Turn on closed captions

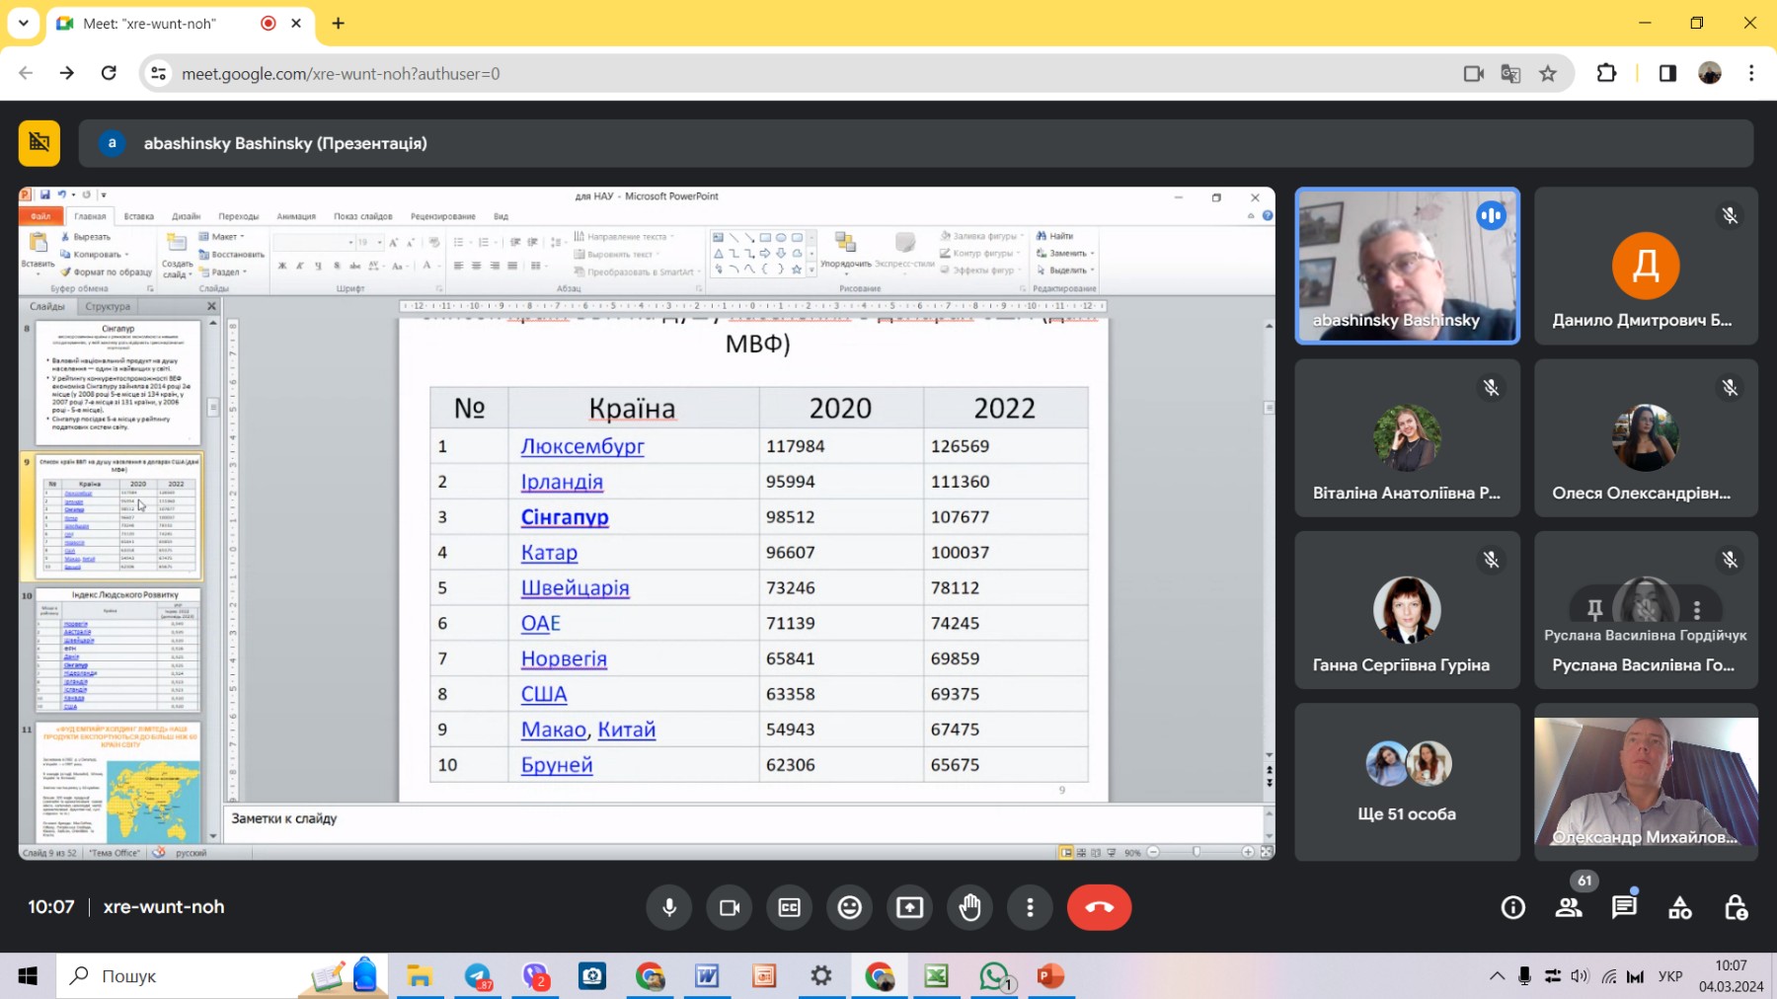click(789, 907)
